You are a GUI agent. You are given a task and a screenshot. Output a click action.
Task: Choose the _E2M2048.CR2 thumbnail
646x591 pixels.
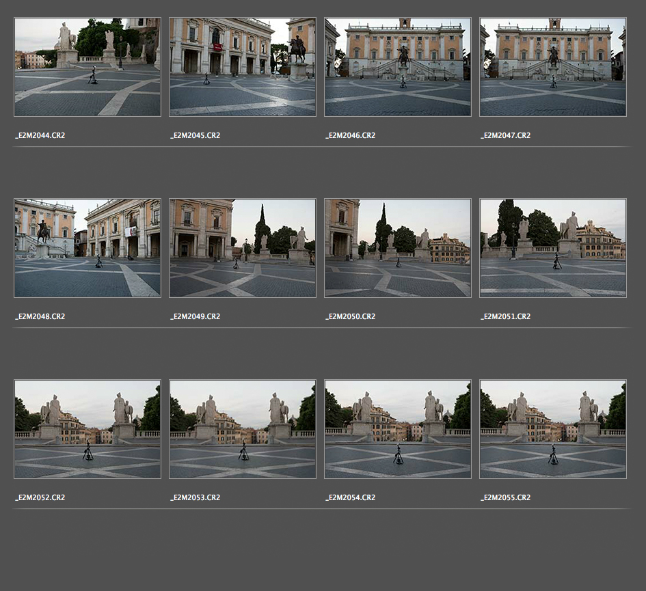[x=88, y=248]
